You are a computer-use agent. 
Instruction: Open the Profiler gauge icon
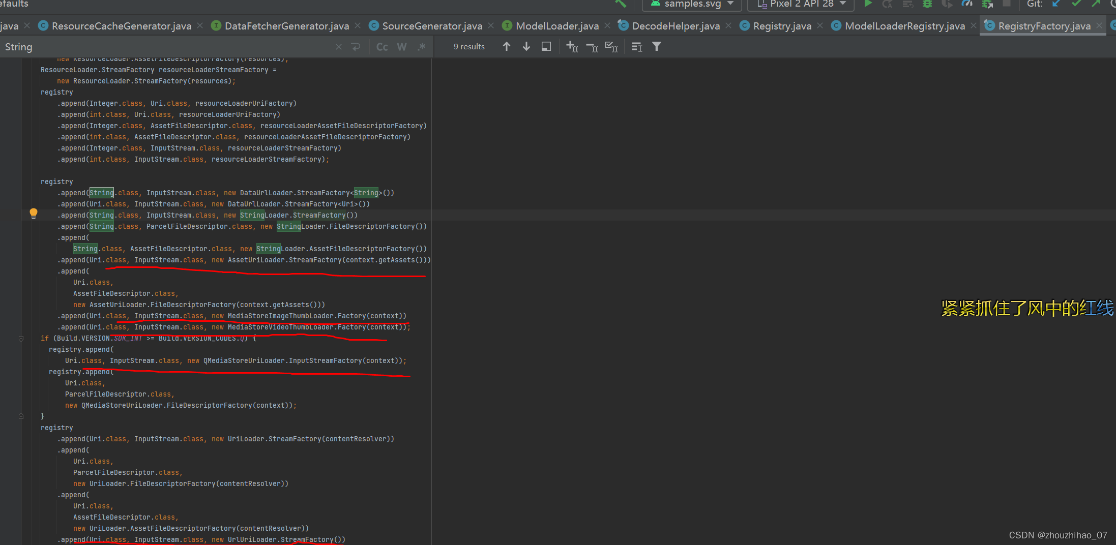coord(967,4)
